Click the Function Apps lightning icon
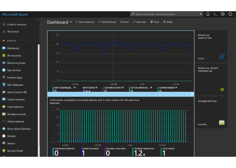236x168 pixels. click(4, 77)
